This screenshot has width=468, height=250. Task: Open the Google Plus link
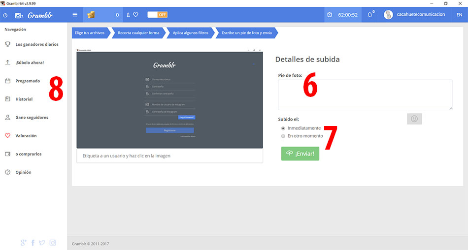[x=24, y=243]
